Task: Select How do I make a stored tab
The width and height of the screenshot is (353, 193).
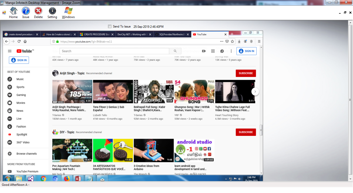Action: 59,34
